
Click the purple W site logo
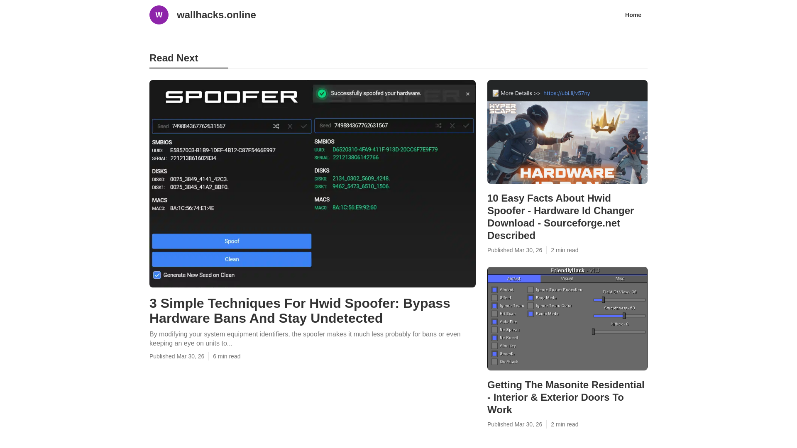point(159,15)
